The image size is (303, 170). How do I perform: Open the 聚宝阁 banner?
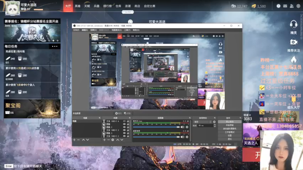(32, 109)
